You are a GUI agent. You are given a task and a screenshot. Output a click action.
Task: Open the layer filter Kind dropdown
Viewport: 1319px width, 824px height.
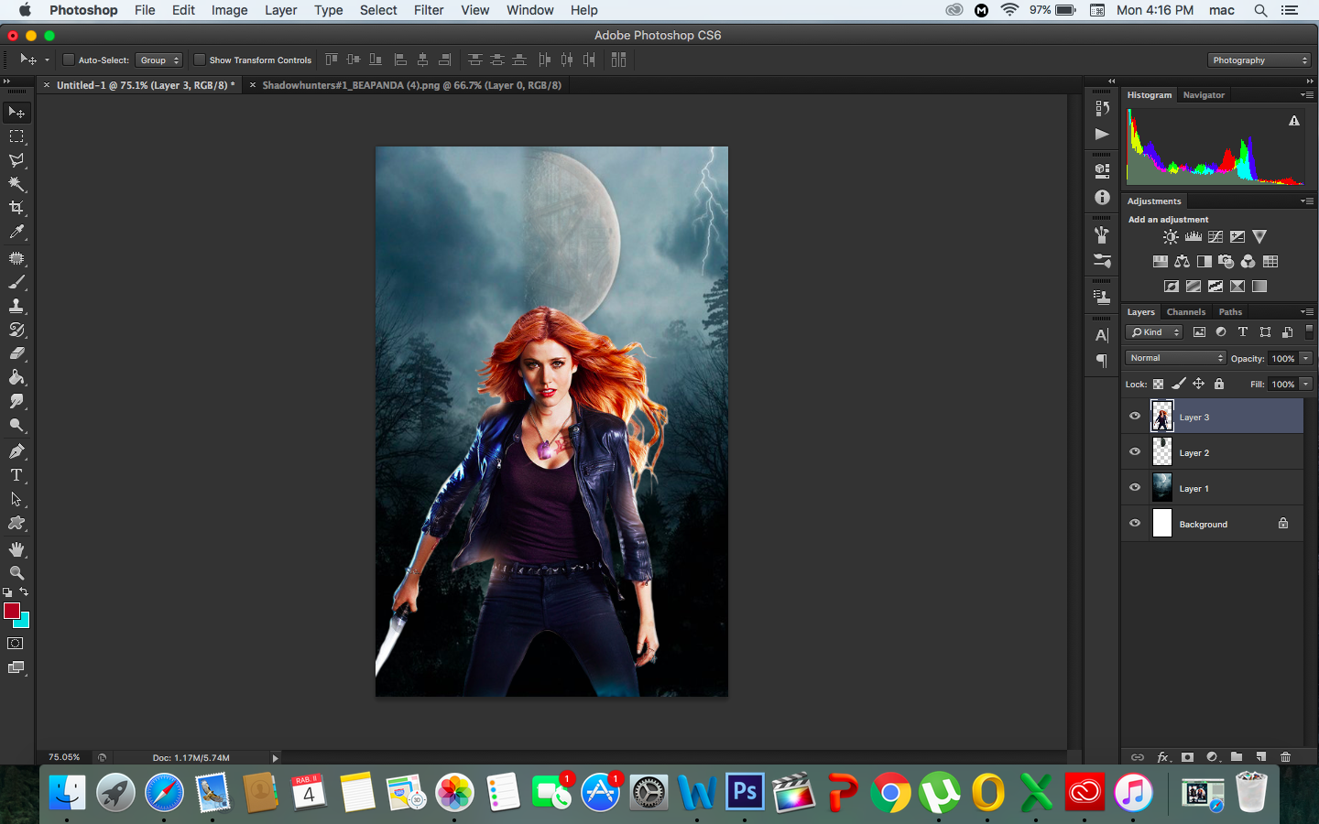1154,332
